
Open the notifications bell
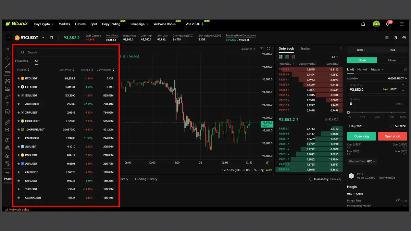(387, 24)
